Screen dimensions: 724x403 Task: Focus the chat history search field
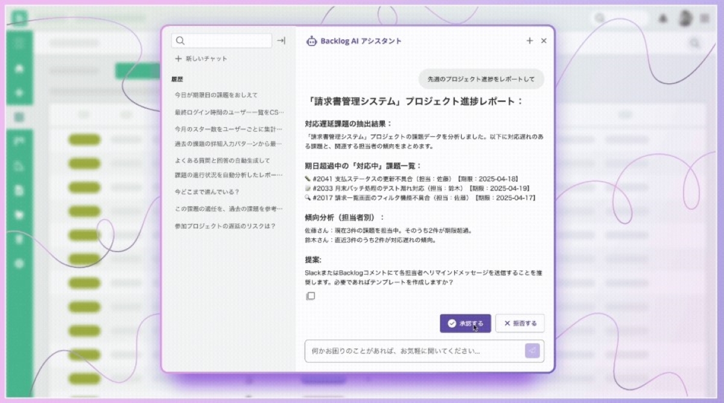coord(221,41)
